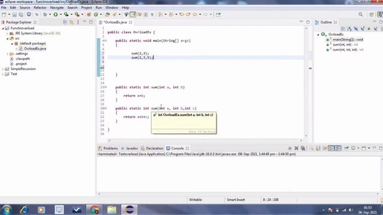Viewport: 383px width, 215px height.
Task: Click Remove Launch X icon in Console
Action: [x=296, y=148]
